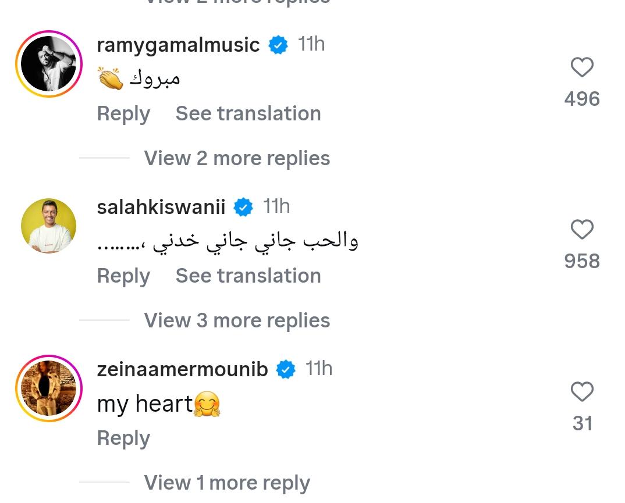The width and height of the screenshot is (625, 503).
Task: Click the verified badge next to salahkiswanii
Action: click(x=243, y=206)
